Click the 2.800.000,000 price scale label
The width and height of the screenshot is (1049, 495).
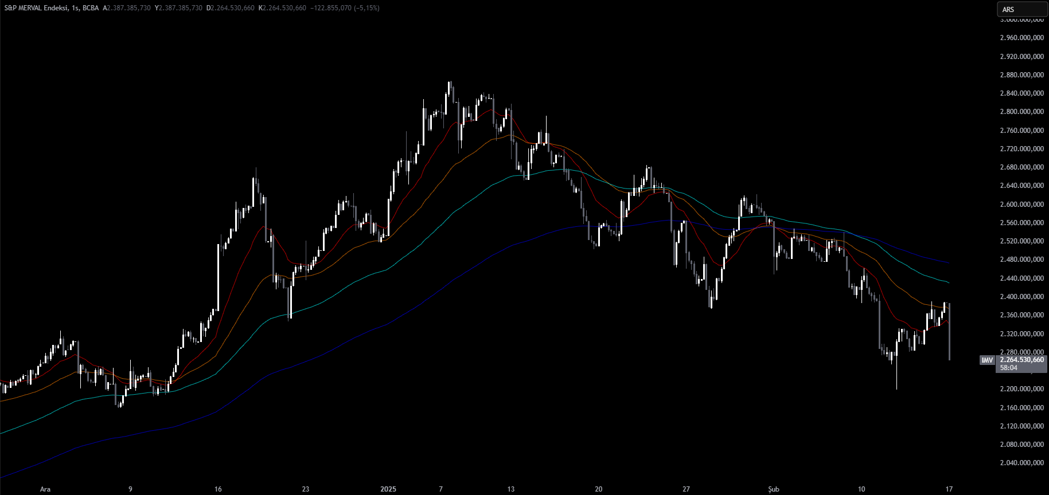point(1021,112)
